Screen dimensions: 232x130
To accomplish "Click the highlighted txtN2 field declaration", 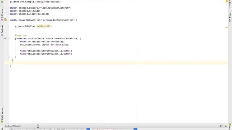I will tap(47, 26).
